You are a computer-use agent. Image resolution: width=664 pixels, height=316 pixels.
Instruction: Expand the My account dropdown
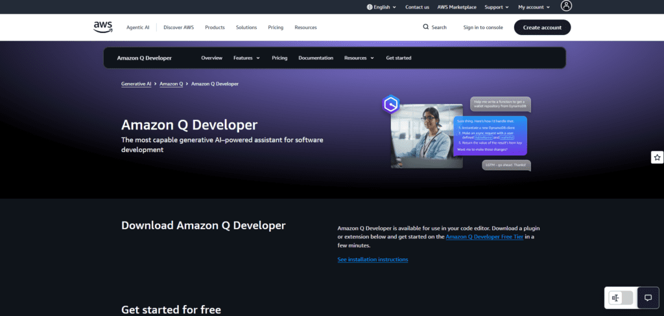coord(534,7)
